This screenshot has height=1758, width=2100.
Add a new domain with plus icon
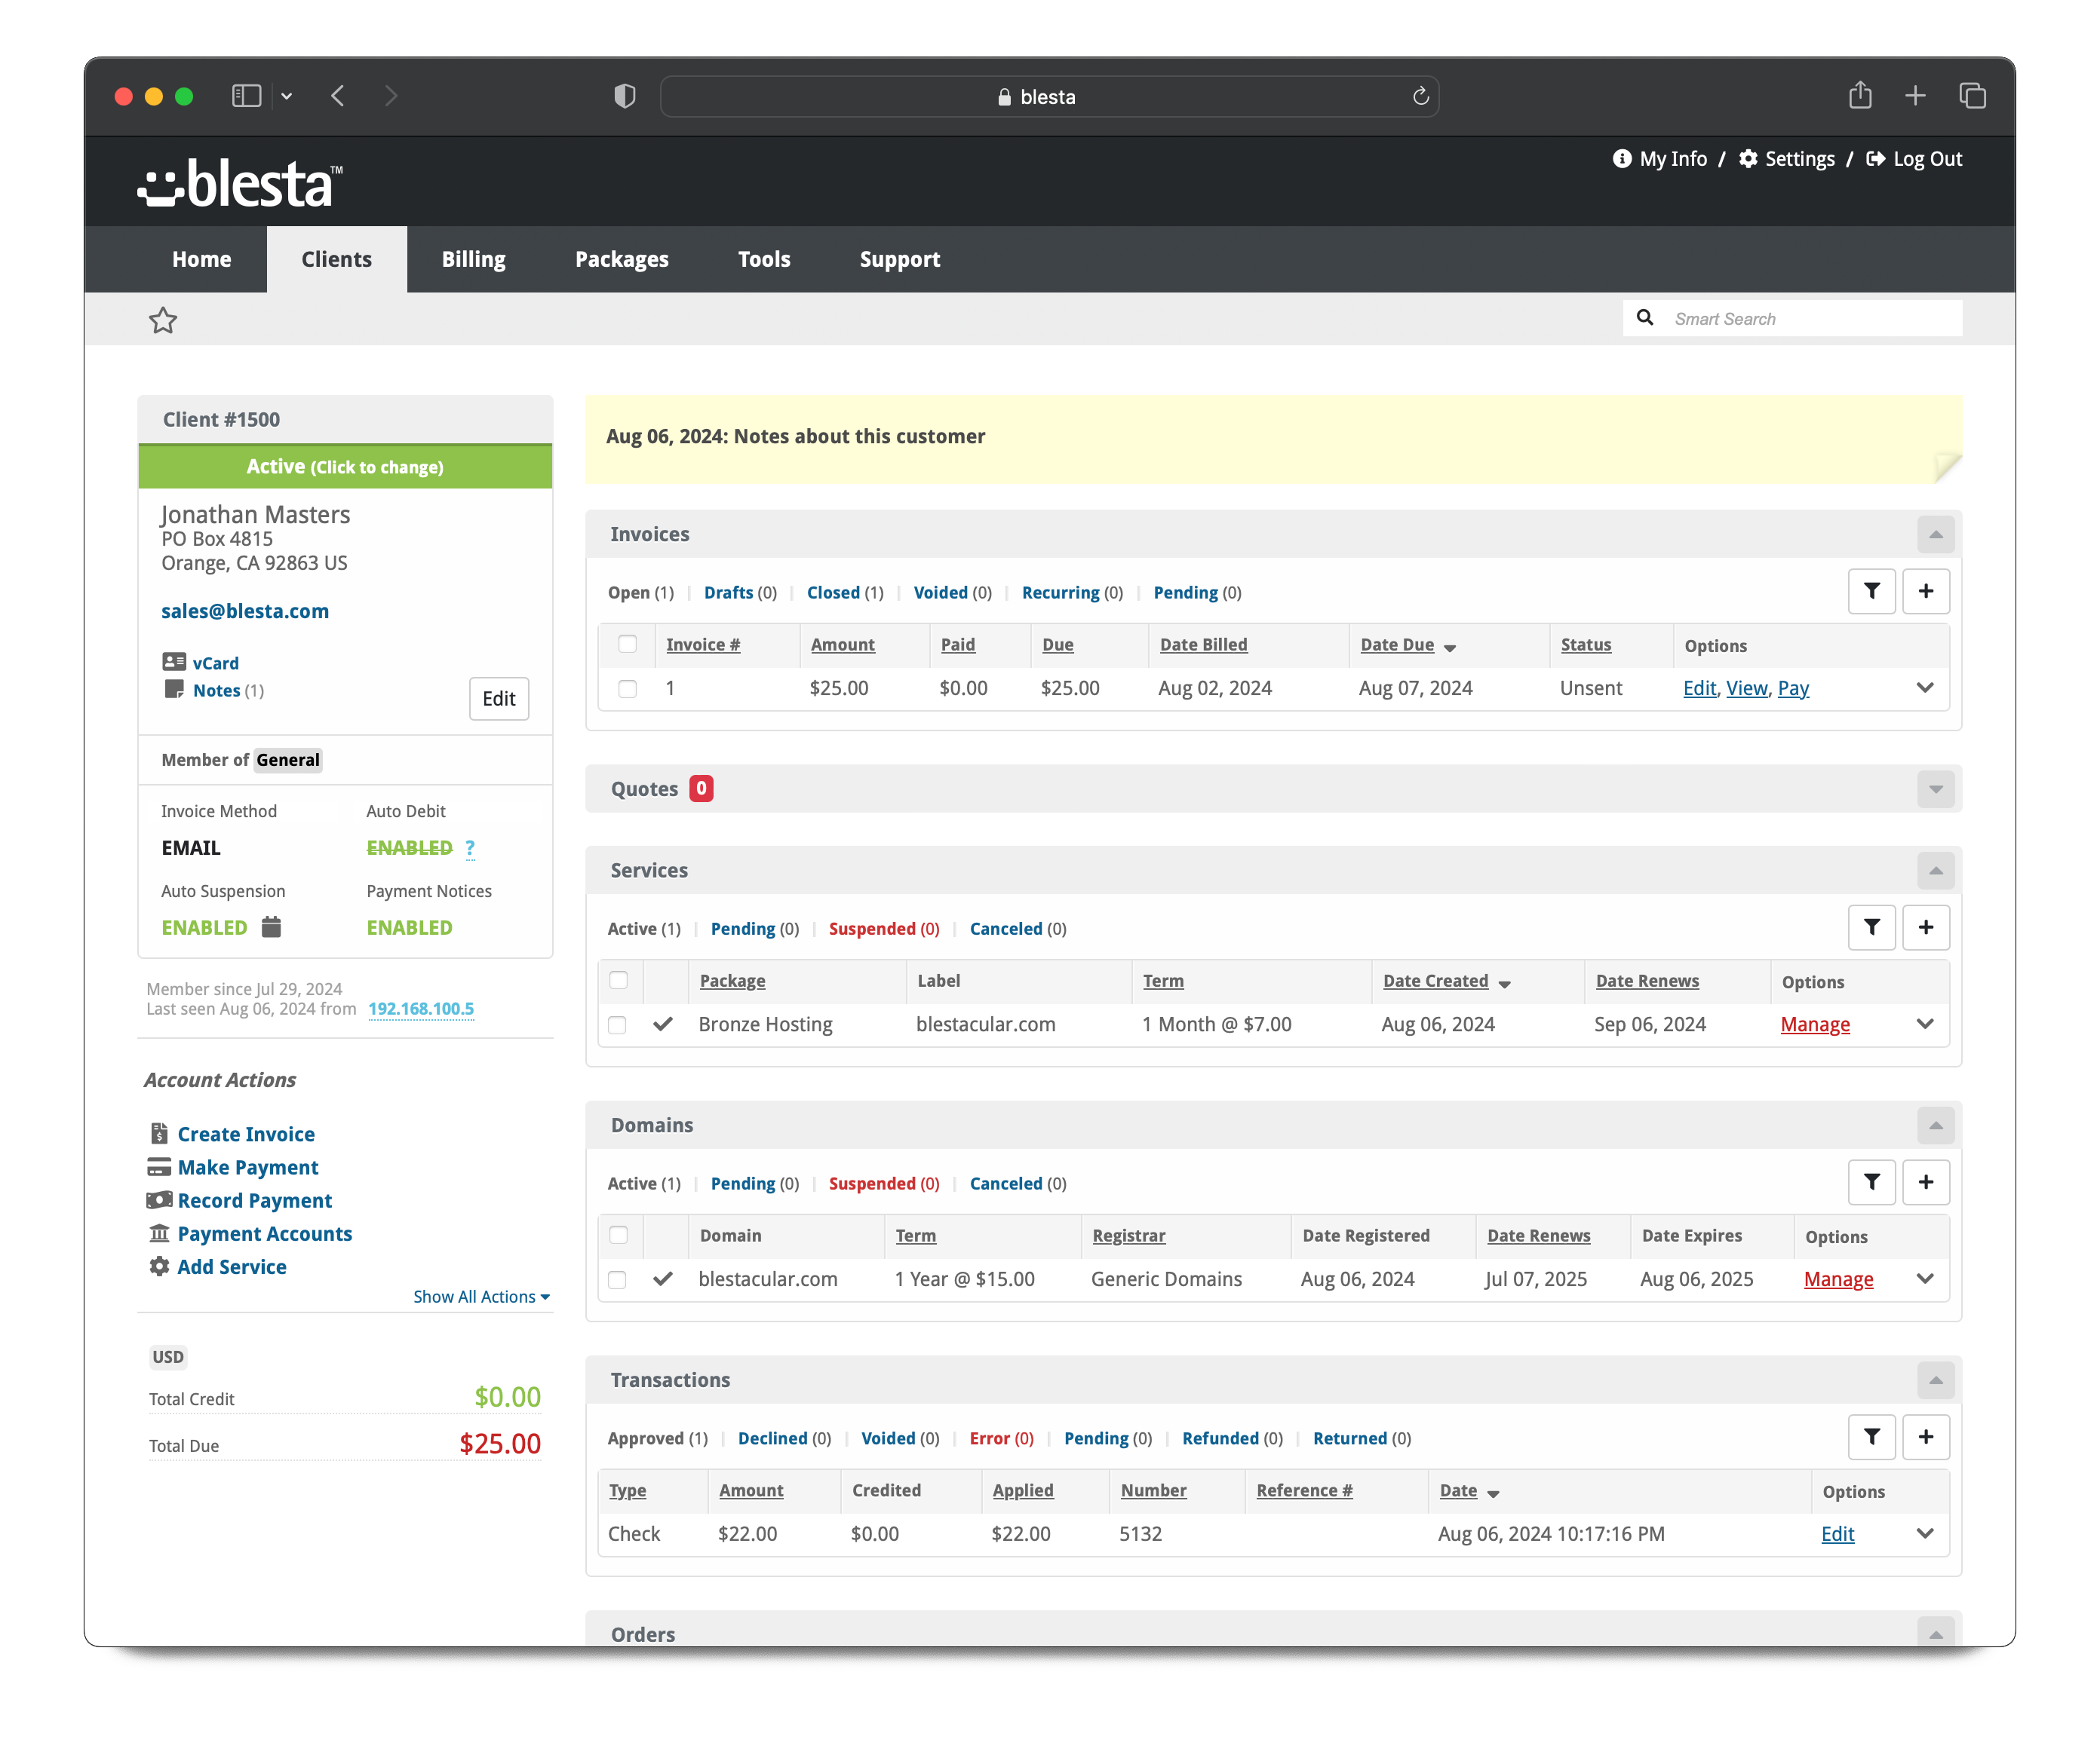1926,1182
